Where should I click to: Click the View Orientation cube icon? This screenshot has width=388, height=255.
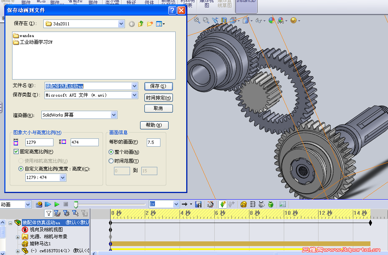(x=233, y=20)
